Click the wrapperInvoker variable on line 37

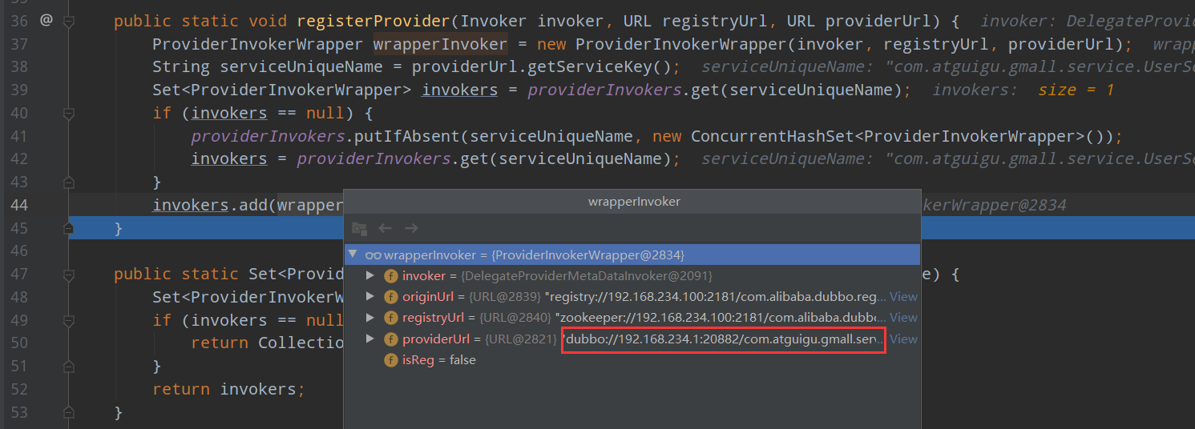pyautogui.click(x=440, y=44)
